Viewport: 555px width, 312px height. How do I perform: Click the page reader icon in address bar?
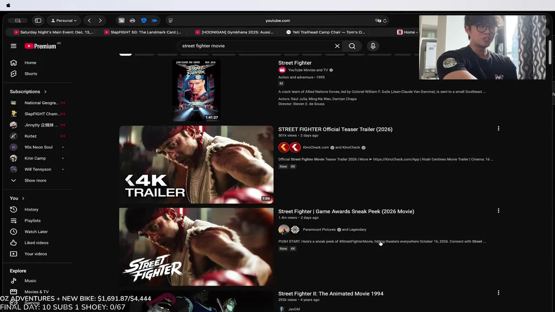tap(170, 20)
